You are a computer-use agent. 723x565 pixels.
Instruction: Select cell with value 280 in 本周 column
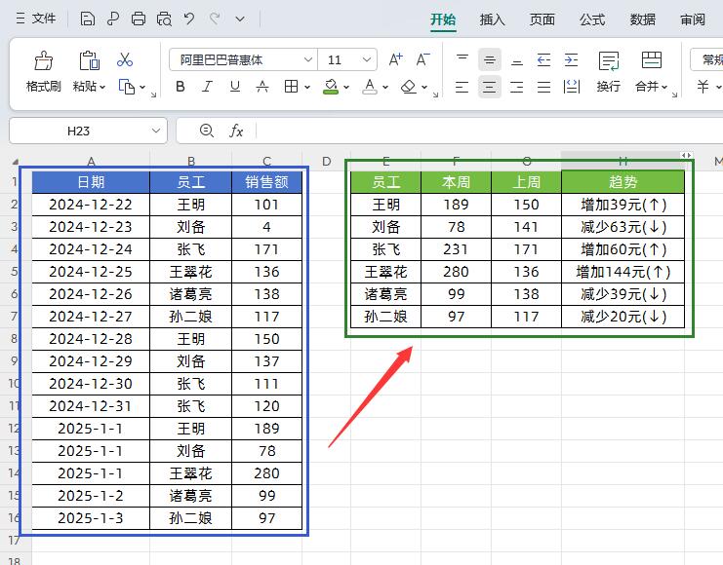point(456,272)
